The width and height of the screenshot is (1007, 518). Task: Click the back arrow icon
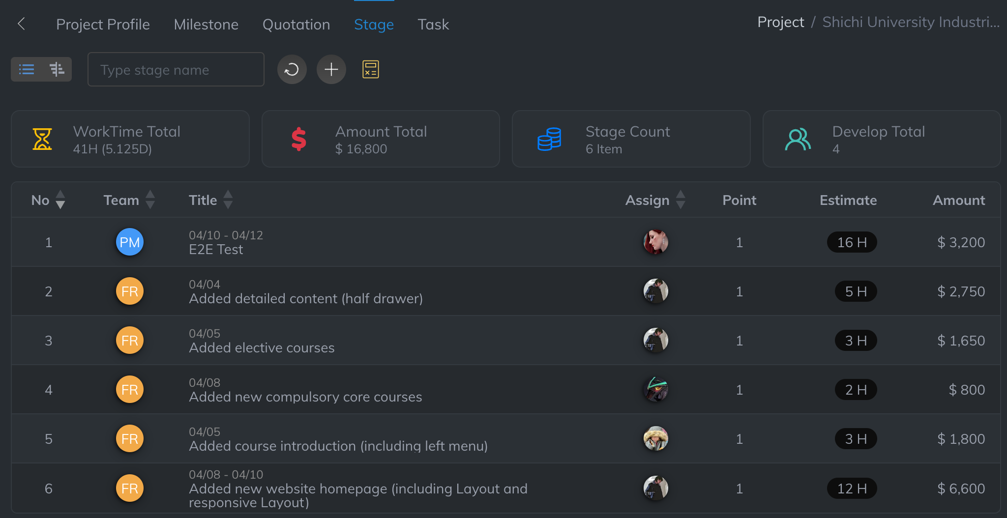click(21, 24)
